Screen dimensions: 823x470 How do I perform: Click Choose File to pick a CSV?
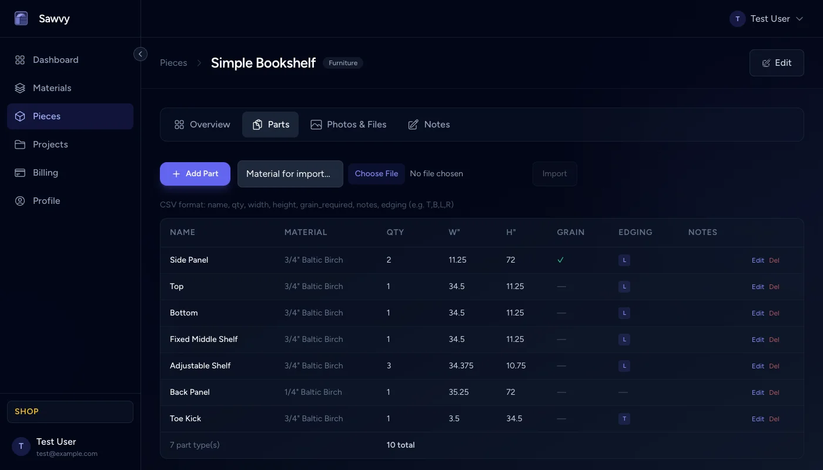[376, 174]
